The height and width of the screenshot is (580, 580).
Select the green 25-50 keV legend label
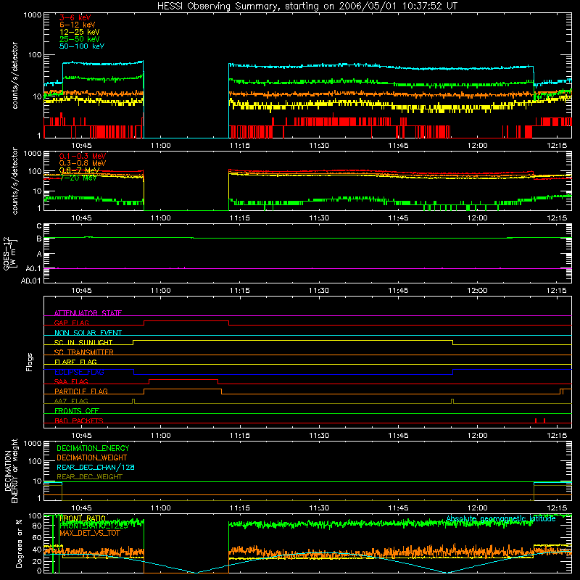click(79, 39)
